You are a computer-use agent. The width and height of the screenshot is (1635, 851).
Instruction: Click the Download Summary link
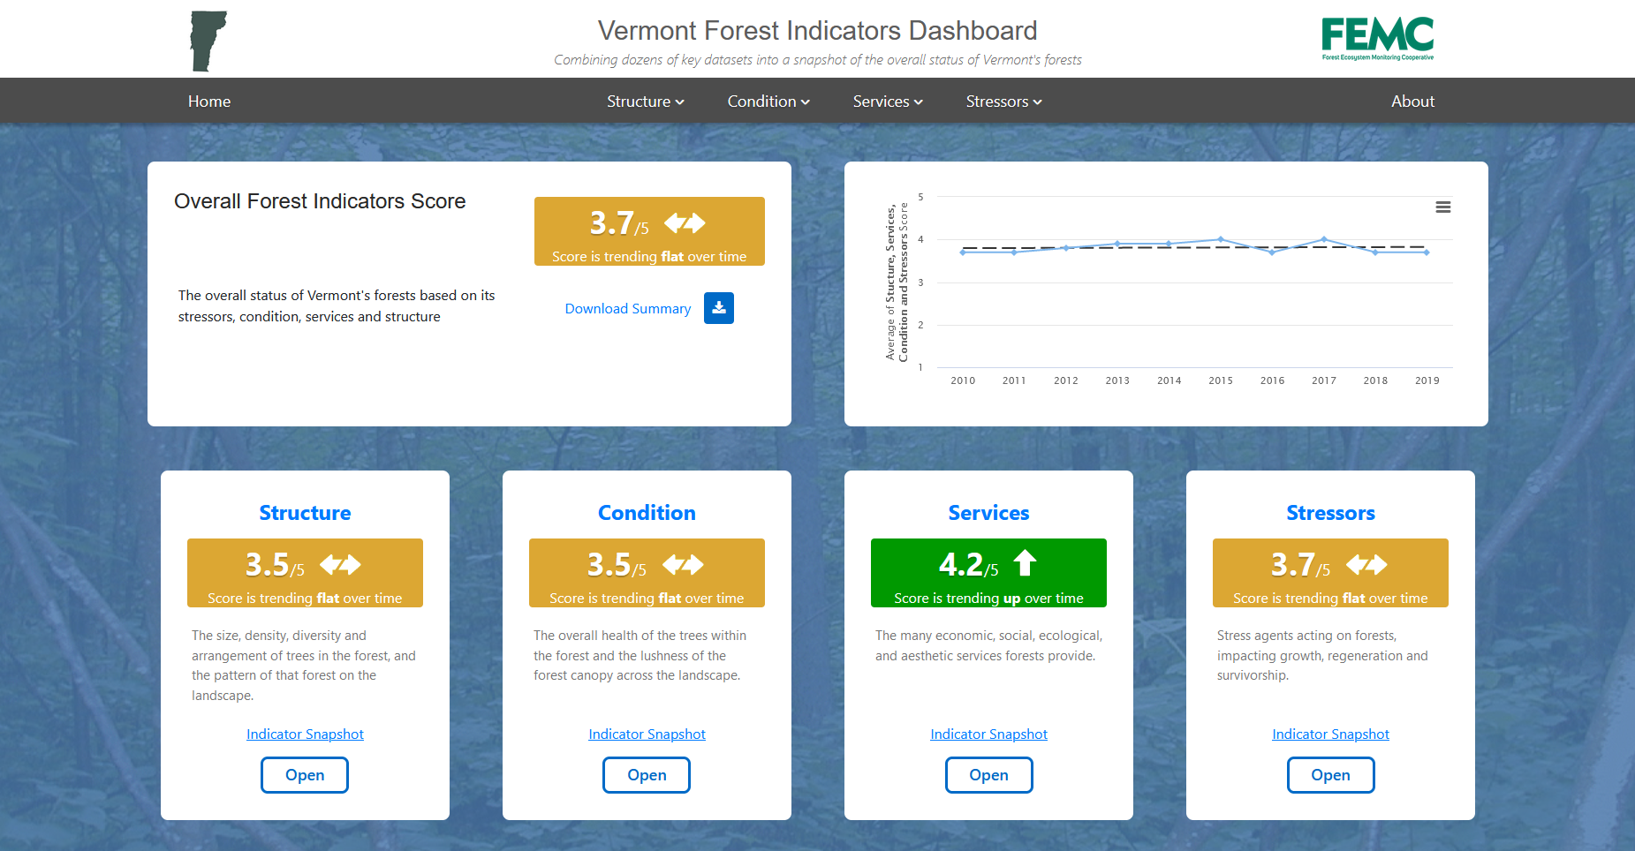[x=627, y=308]
